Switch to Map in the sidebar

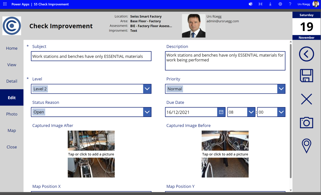click(x=12, y=130)
